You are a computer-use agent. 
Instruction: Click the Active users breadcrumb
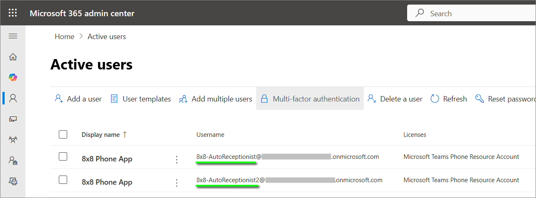click(107, 37)
